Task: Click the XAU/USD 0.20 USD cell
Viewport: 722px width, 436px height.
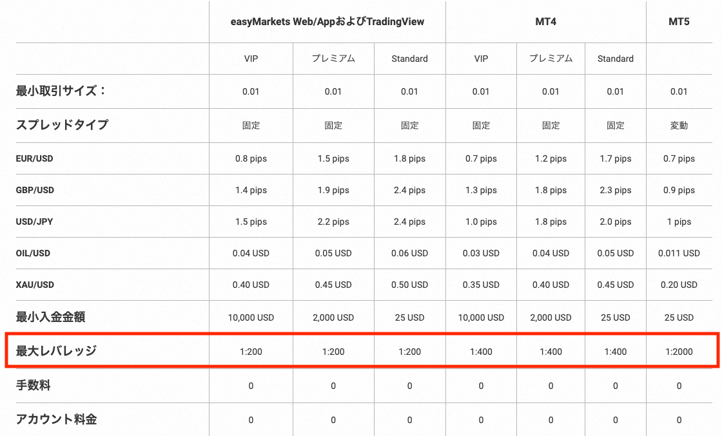Action: [679, 285]
